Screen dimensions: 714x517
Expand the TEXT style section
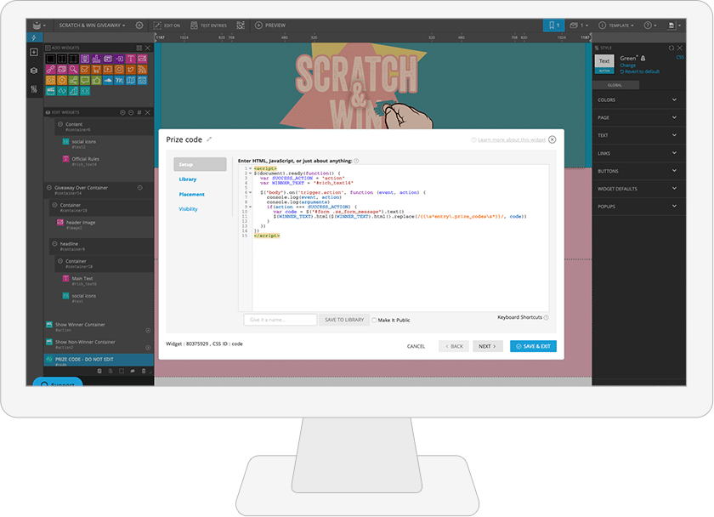point(638,135)
